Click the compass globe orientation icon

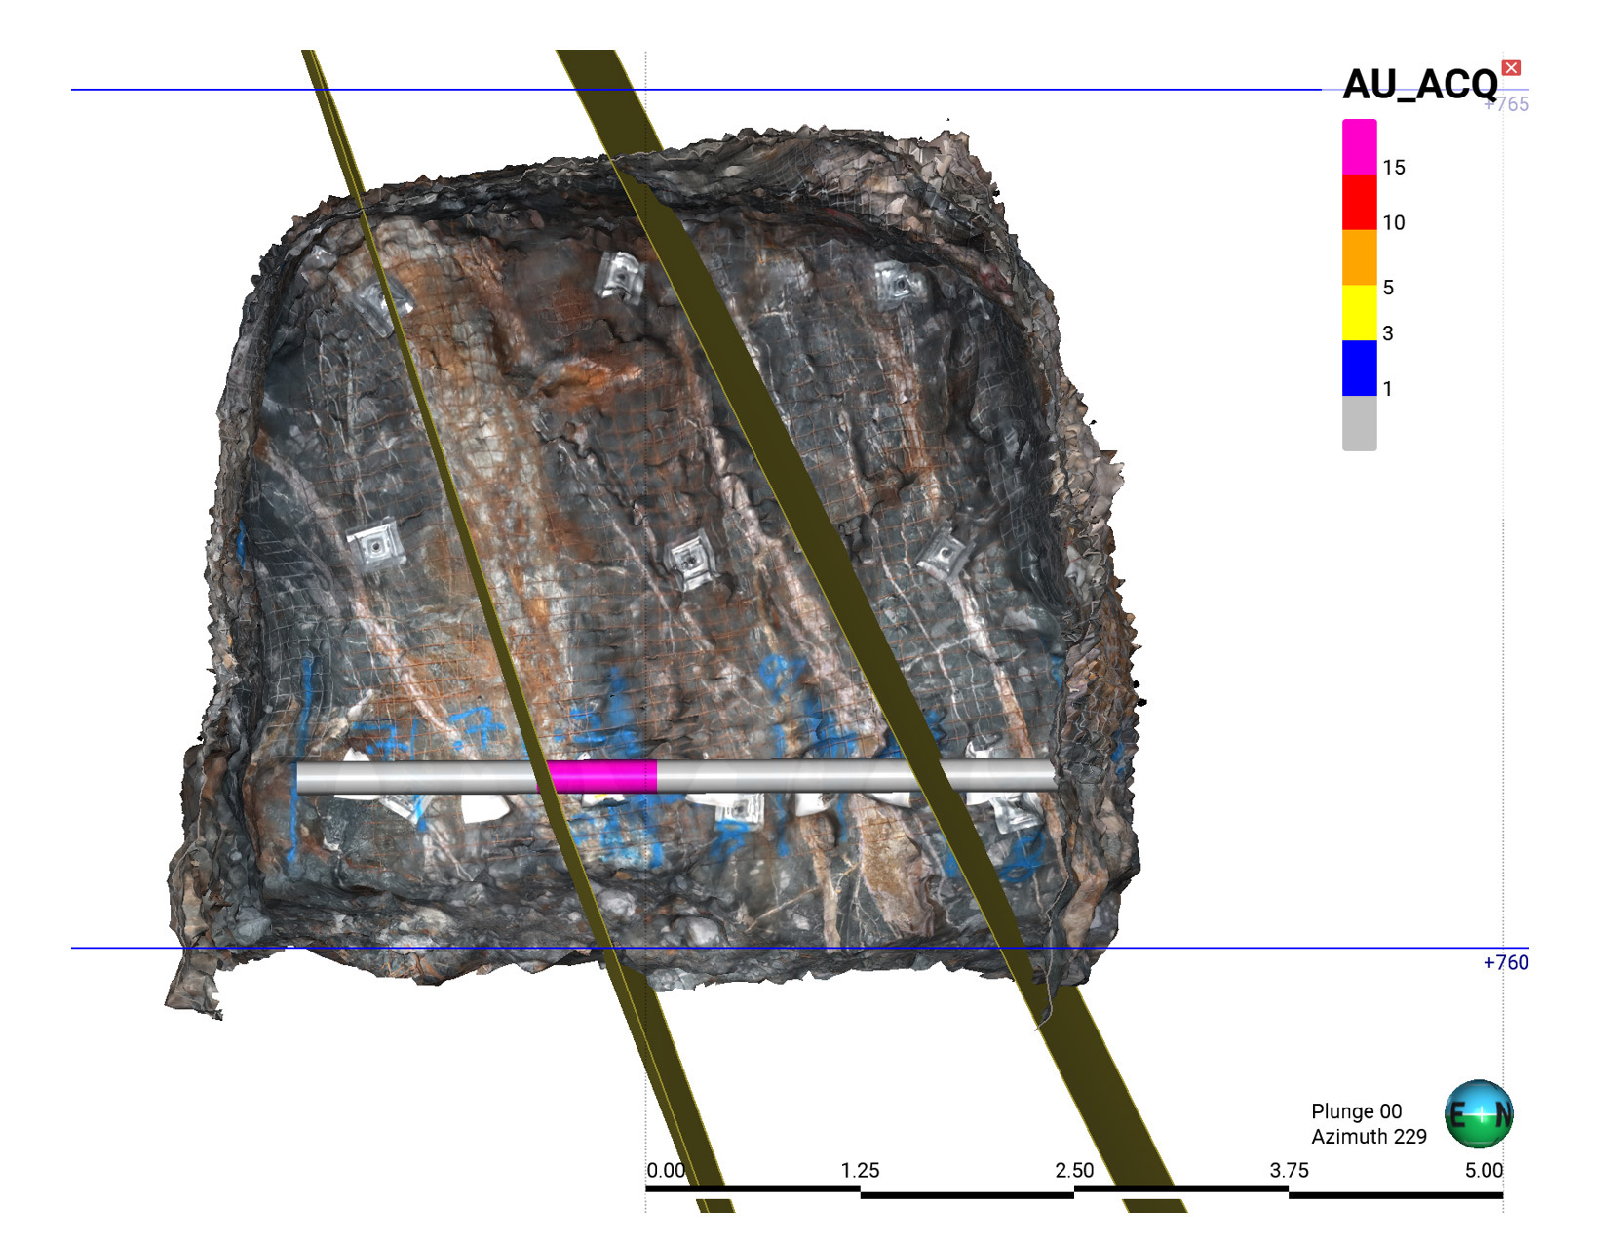coord(1478,1114)
